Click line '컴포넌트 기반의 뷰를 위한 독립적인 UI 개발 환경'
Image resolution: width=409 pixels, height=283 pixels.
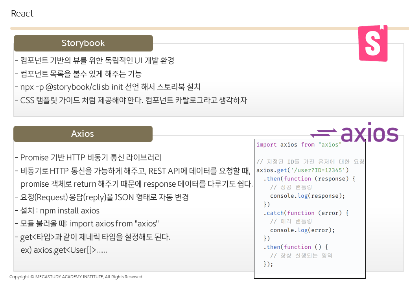(95, 61)
